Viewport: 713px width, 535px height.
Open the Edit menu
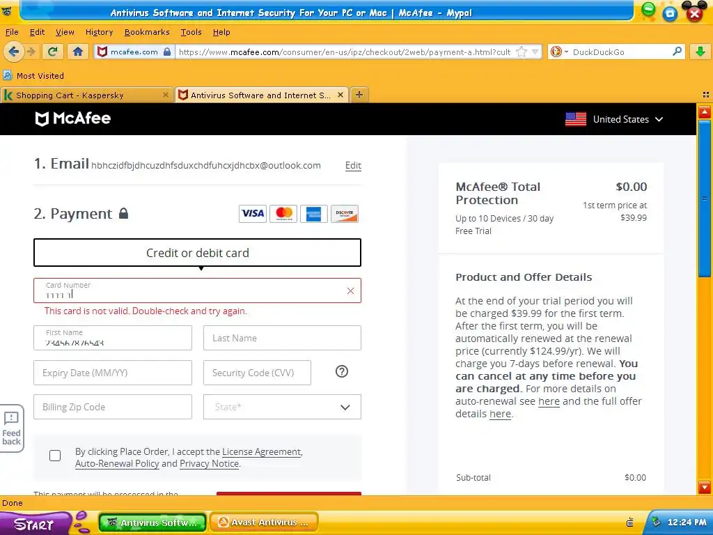(38, 32)
